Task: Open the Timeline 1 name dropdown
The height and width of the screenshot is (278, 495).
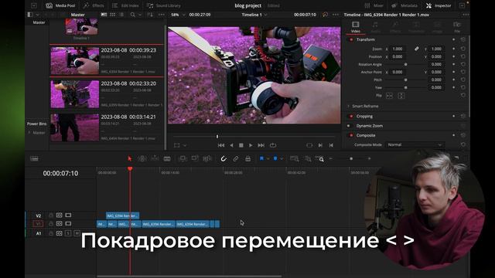Action: coord(254,15)
